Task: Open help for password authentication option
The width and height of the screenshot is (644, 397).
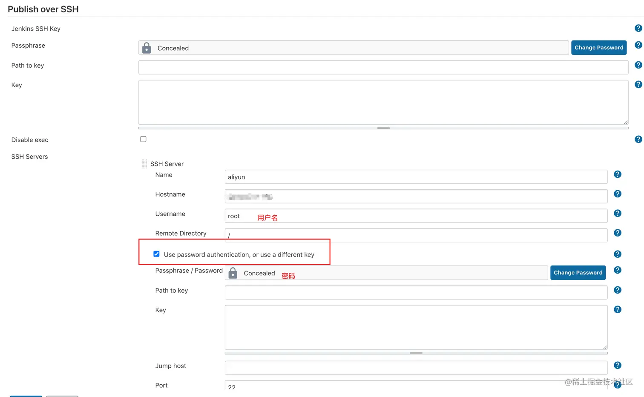Action: tap(618, 254)
